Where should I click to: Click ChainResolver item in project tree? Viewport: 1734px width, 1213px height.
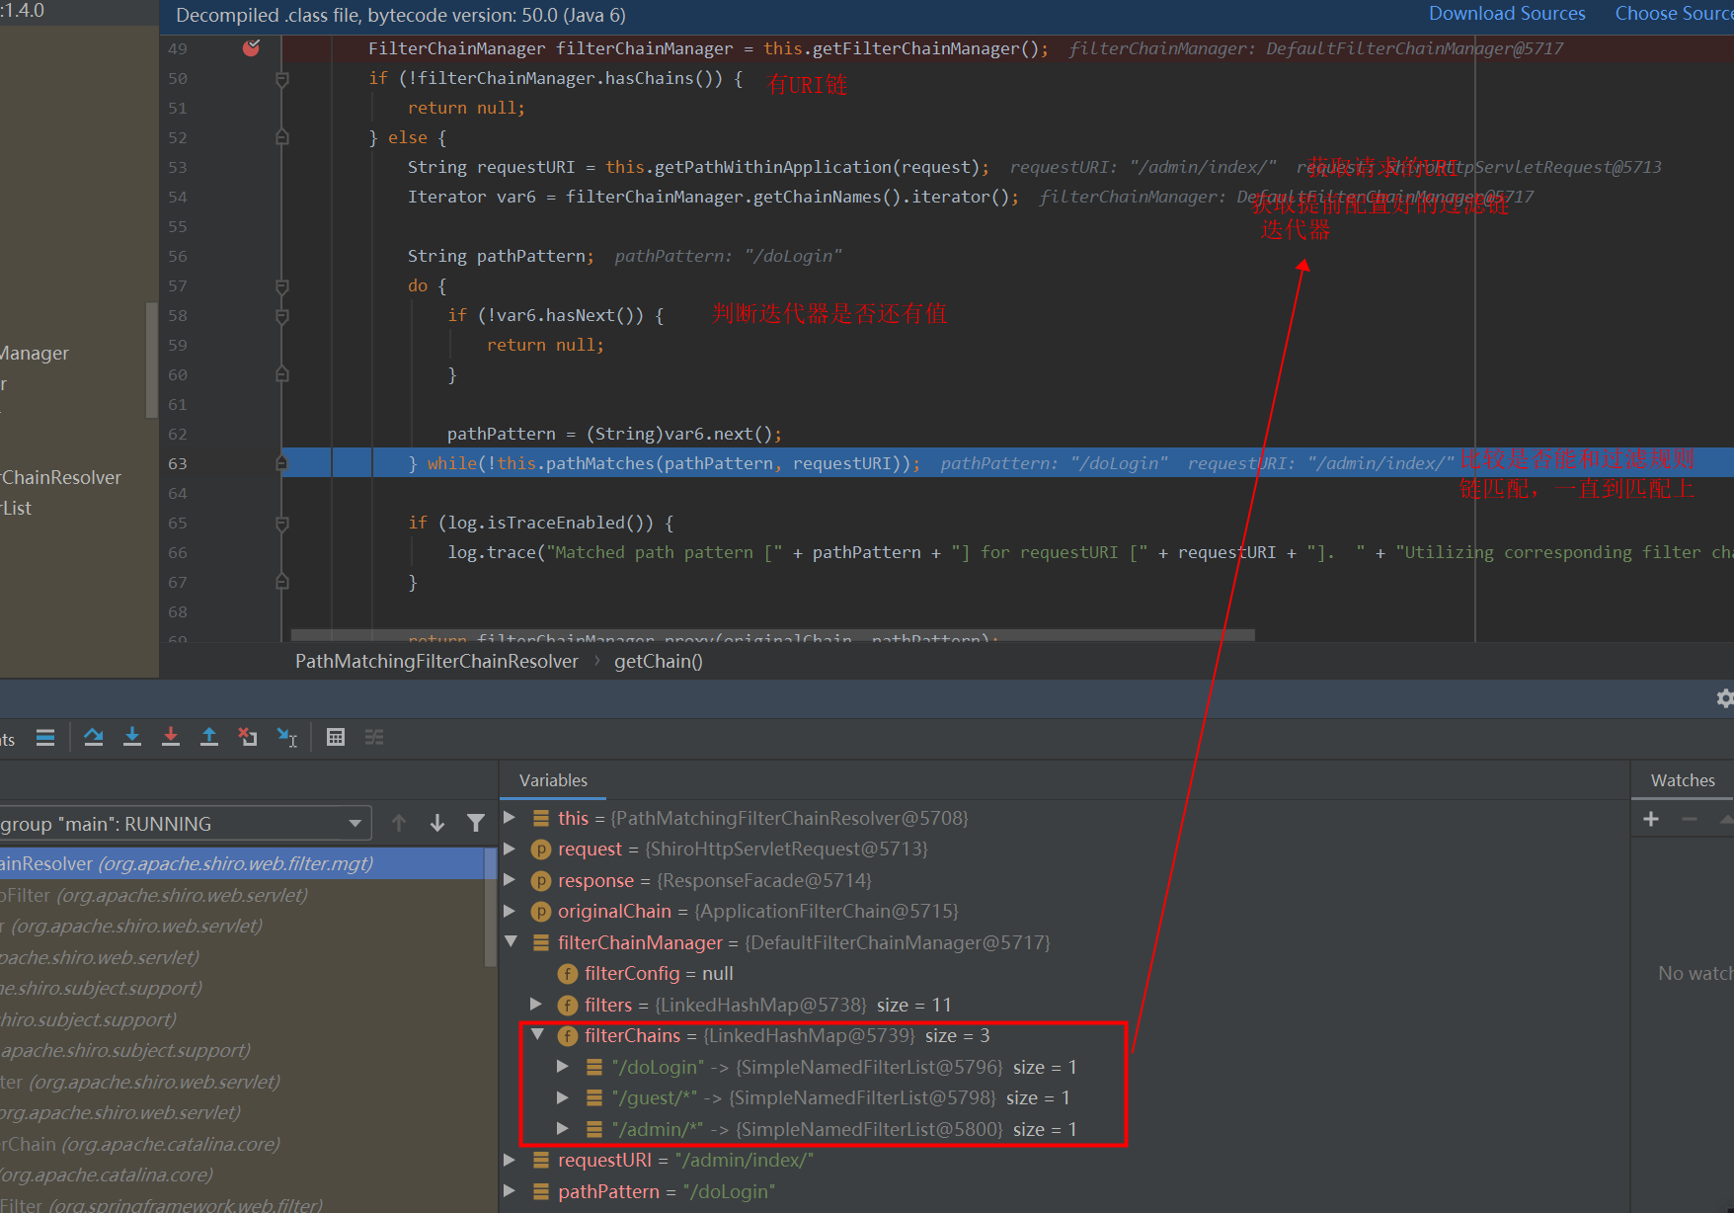[61, 477]
